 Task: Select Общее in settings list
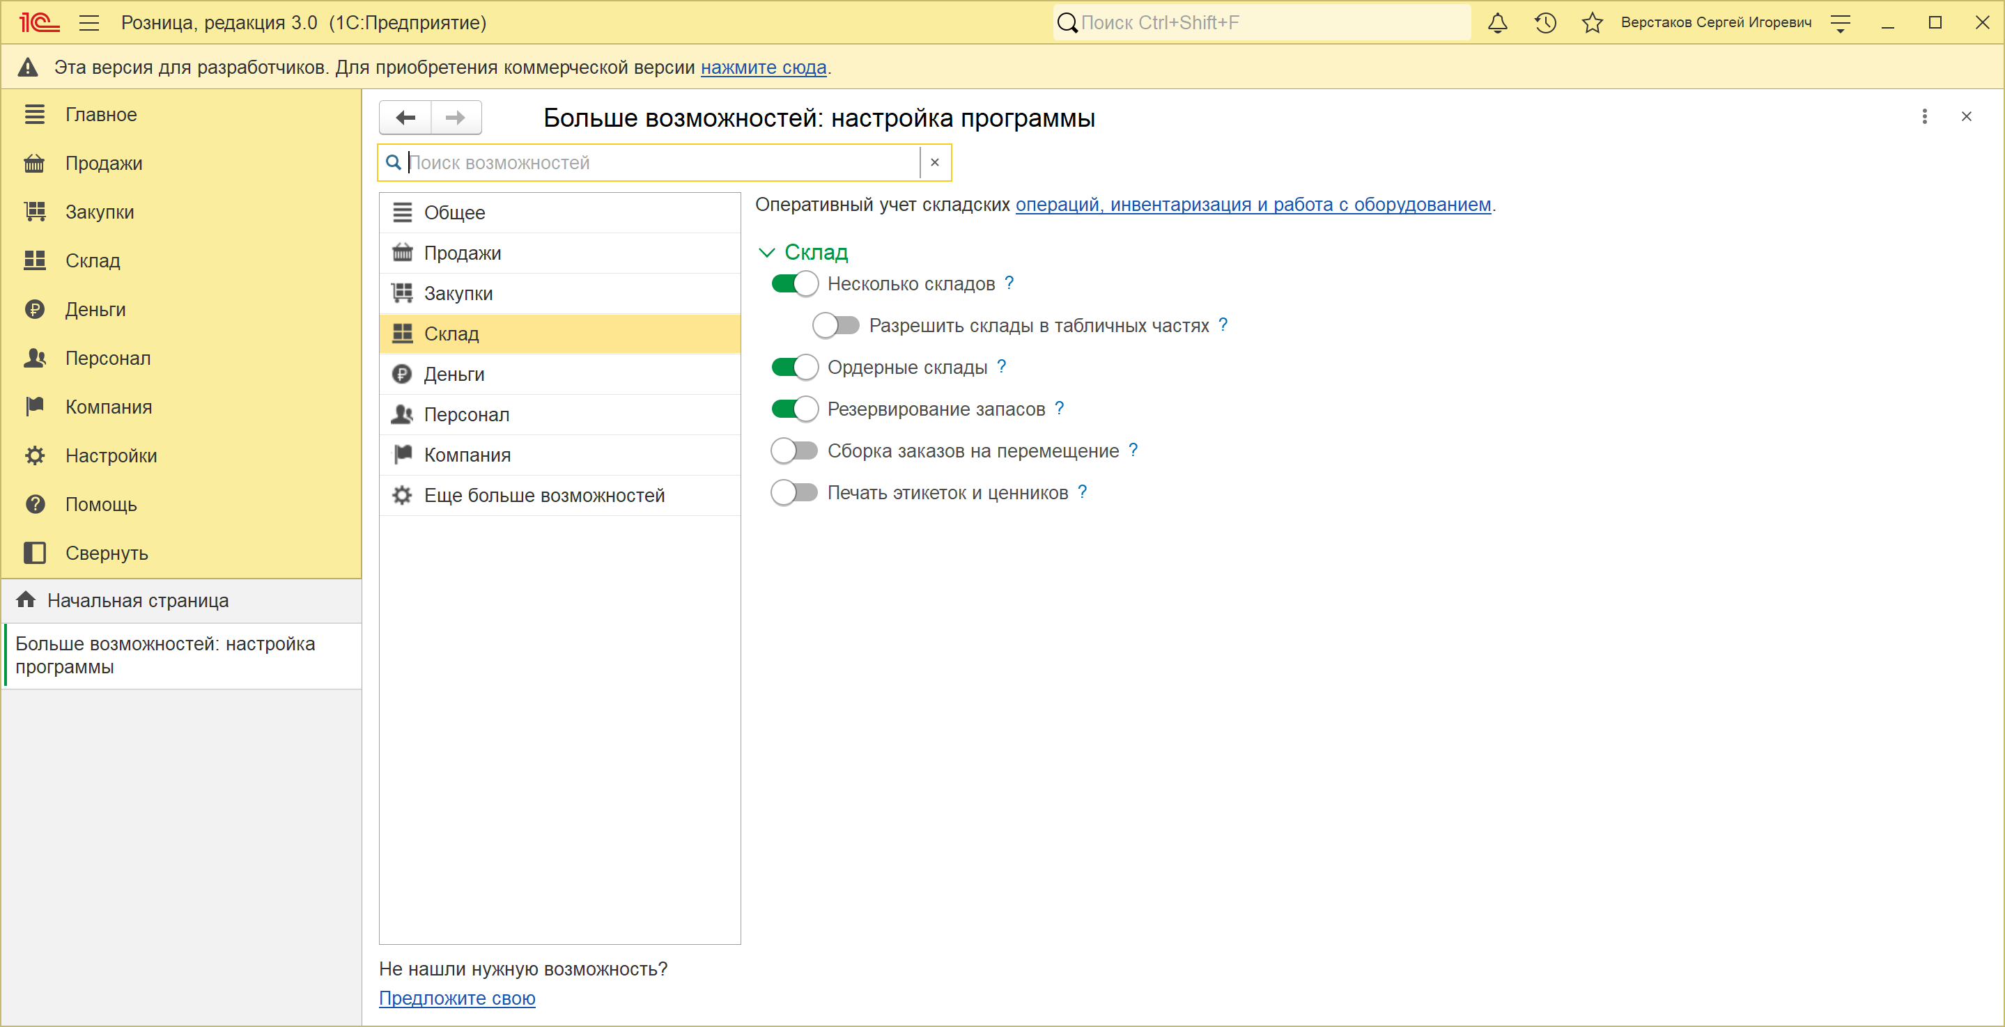pos(559,212)
